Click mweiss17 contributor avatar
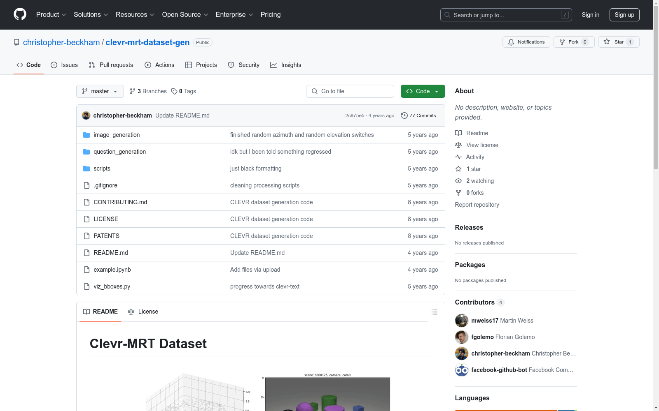This screenshot has height=411, width=659. point(462,321)
